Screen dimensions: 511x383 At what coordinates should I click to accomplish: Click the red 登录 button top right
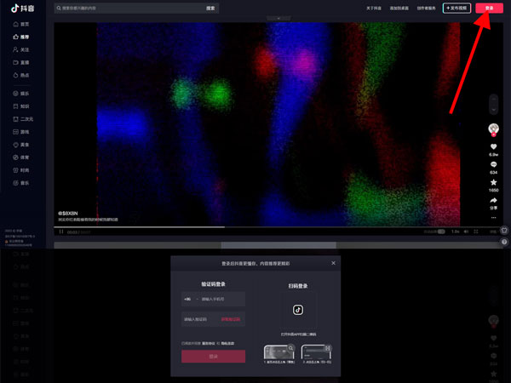[489, 8]
